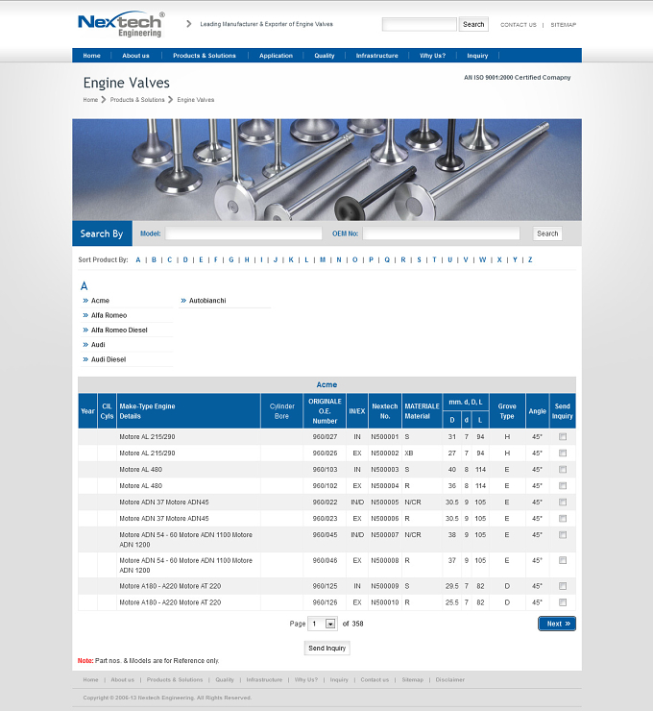Open the footer Quality link
This screenshot has height=711, width=653.
[x=225, y=679]
